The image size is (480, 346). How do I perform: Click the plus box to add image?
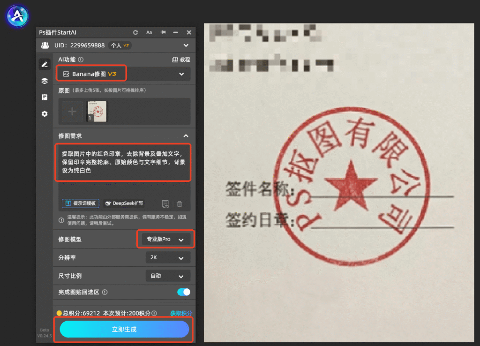coord(72,111)
